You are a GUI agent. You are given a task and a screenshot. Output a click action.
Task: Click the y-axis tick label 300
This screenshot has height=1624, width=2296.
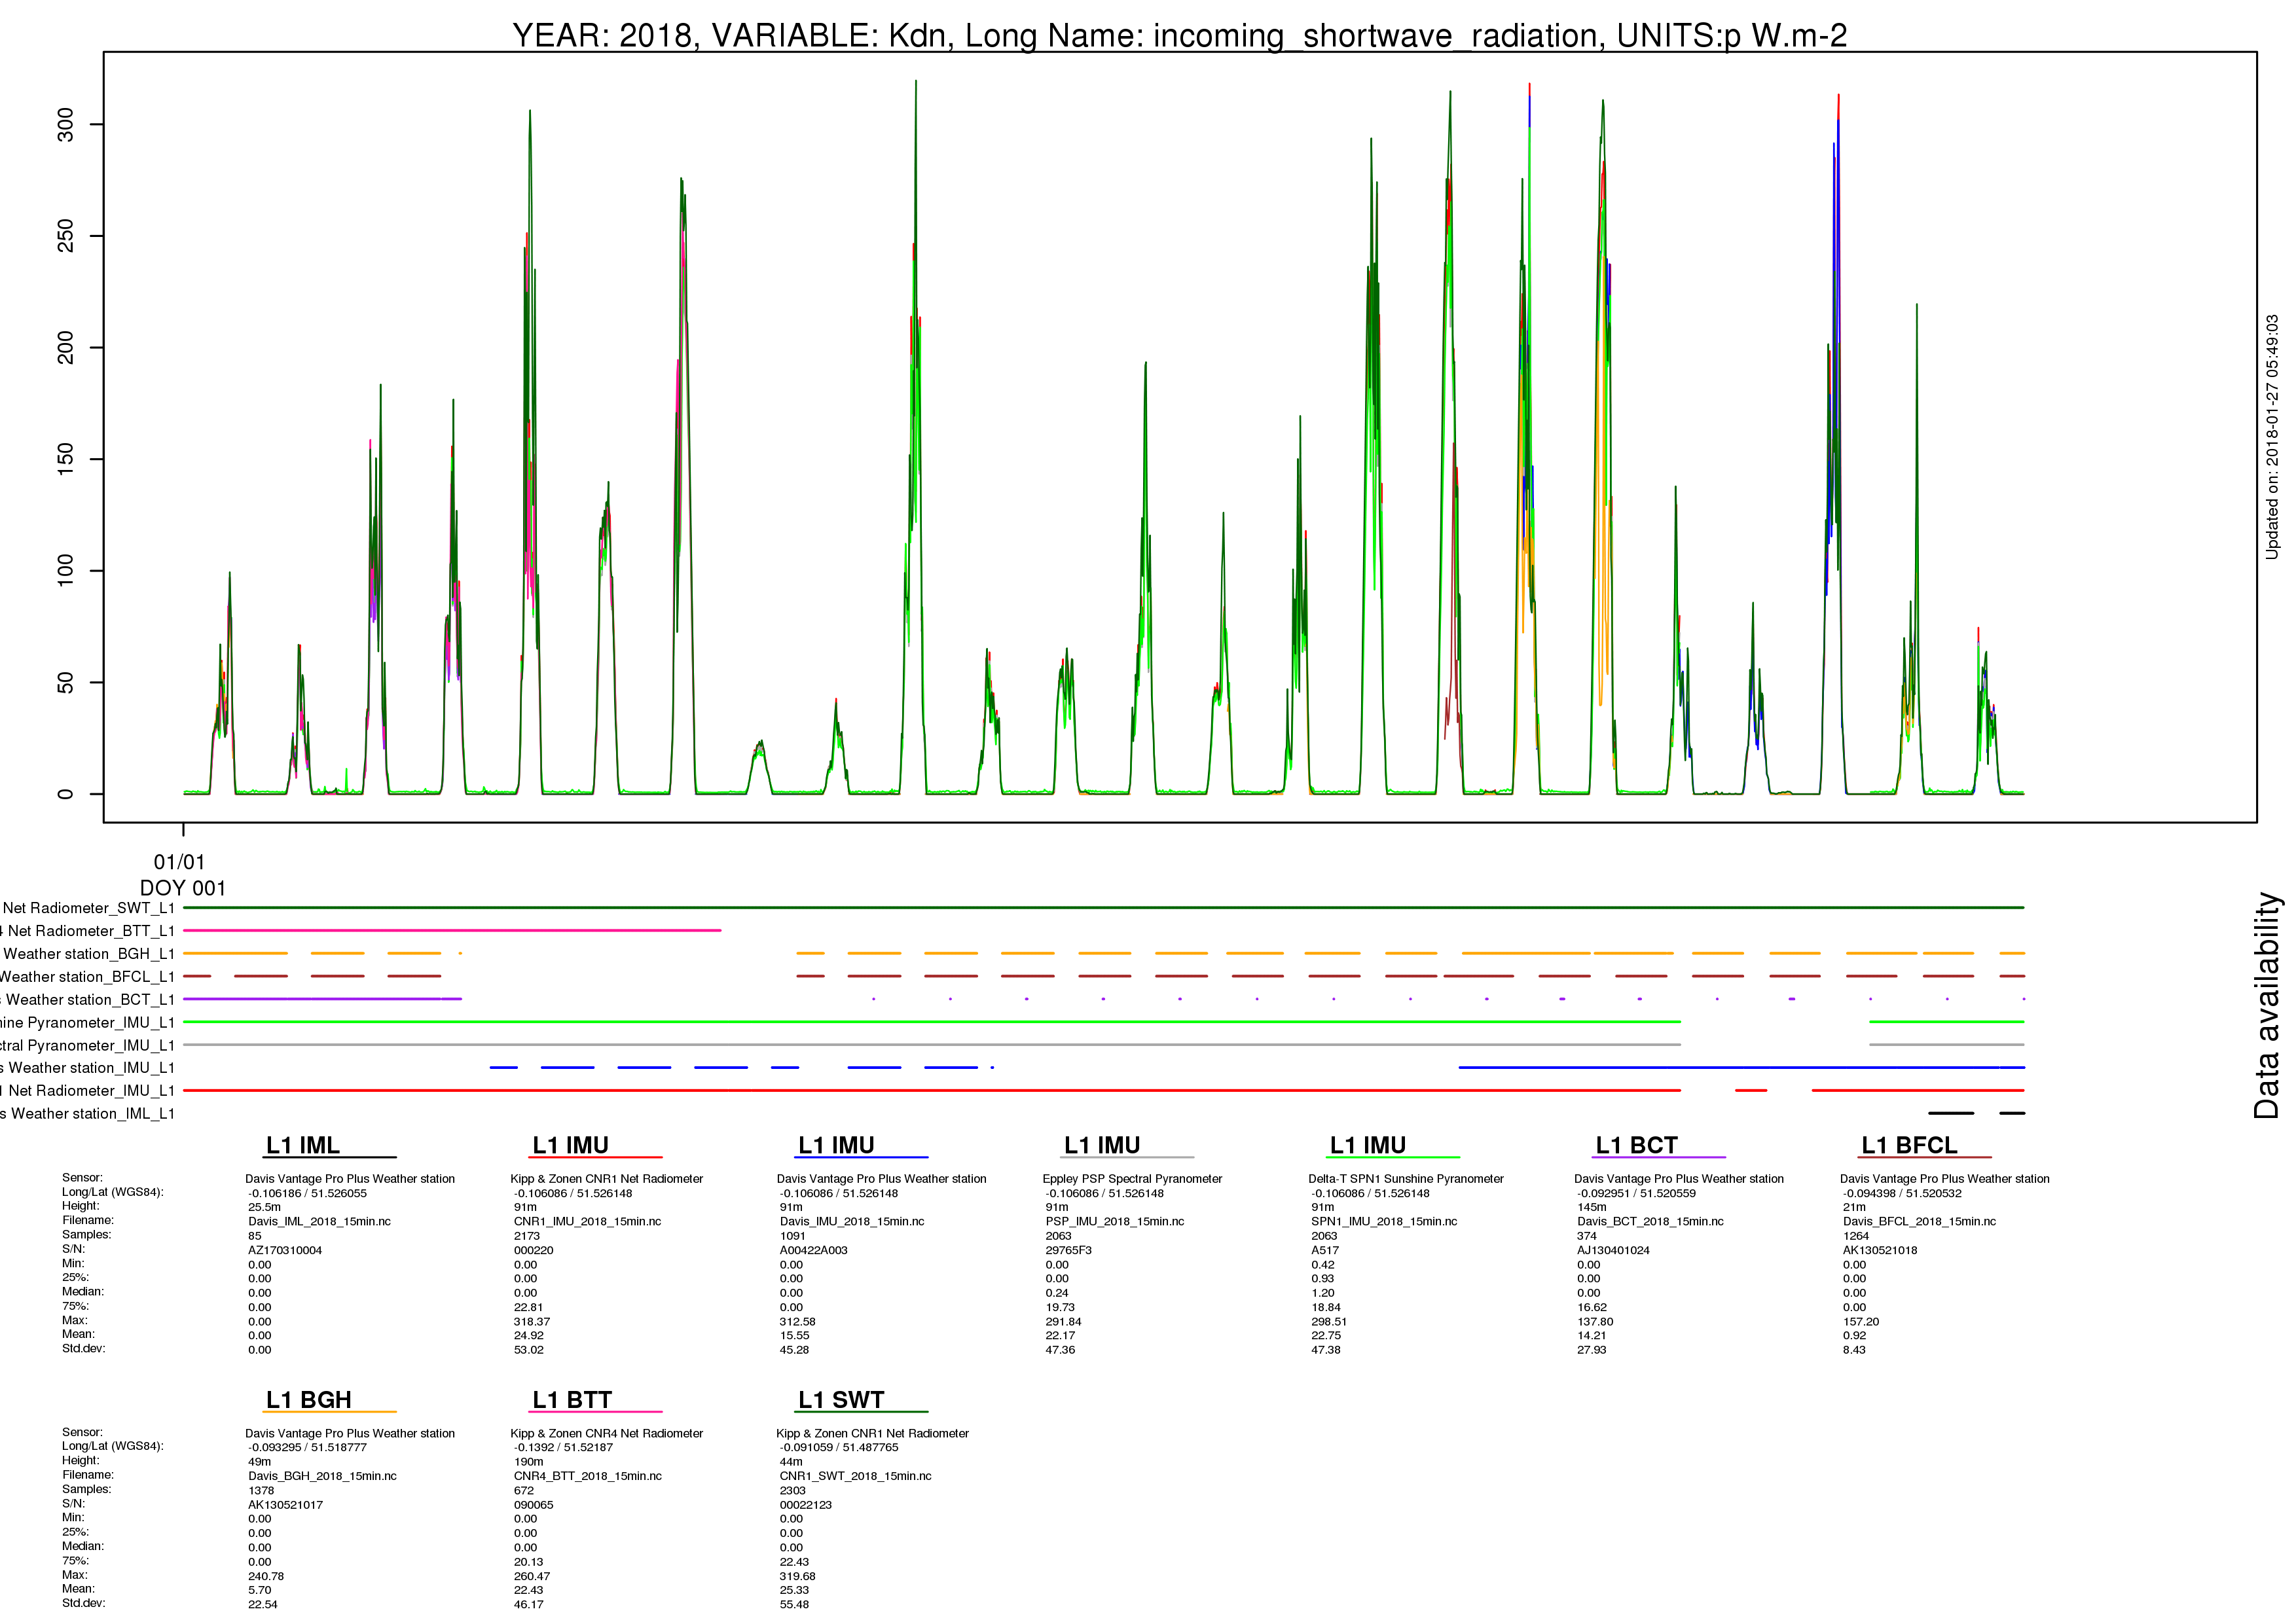coord(66,124)
